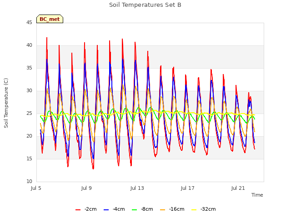
Task: Click the Jul 17 x-axis tick label
Action: (x=188, y=188)
